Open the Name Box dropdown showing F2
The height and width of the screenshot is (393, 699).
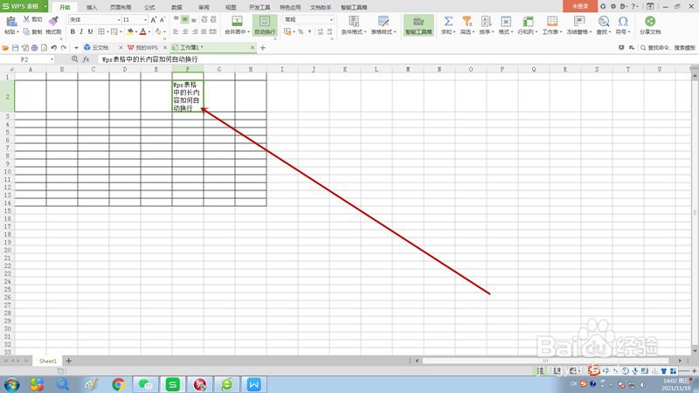click(52, 59)
